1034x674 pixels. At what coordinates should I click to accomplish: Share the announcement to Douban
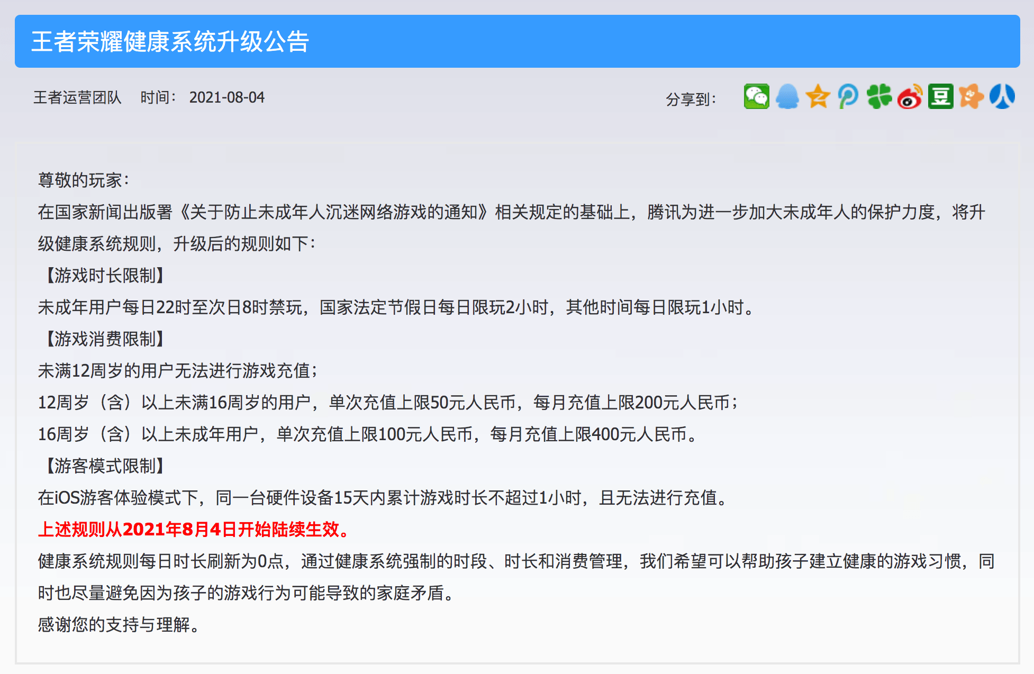939,97
